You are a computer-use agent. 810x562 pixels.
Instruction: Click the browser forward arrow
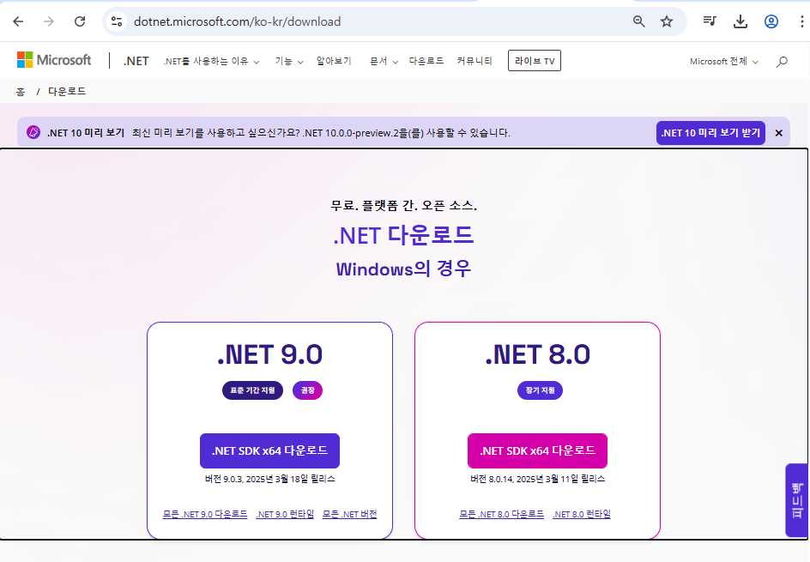(x=49, y=21)
